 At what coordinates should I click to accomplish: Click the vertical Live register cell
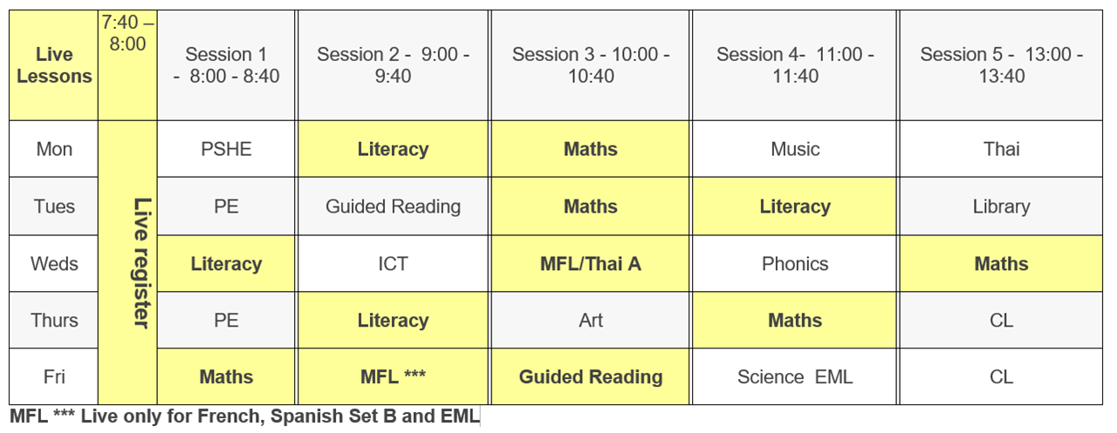(x=127, y=262)
